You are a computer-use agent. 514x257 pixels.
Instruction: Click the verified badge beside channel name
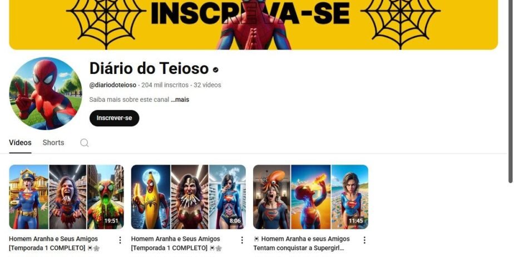coord(215,70)
